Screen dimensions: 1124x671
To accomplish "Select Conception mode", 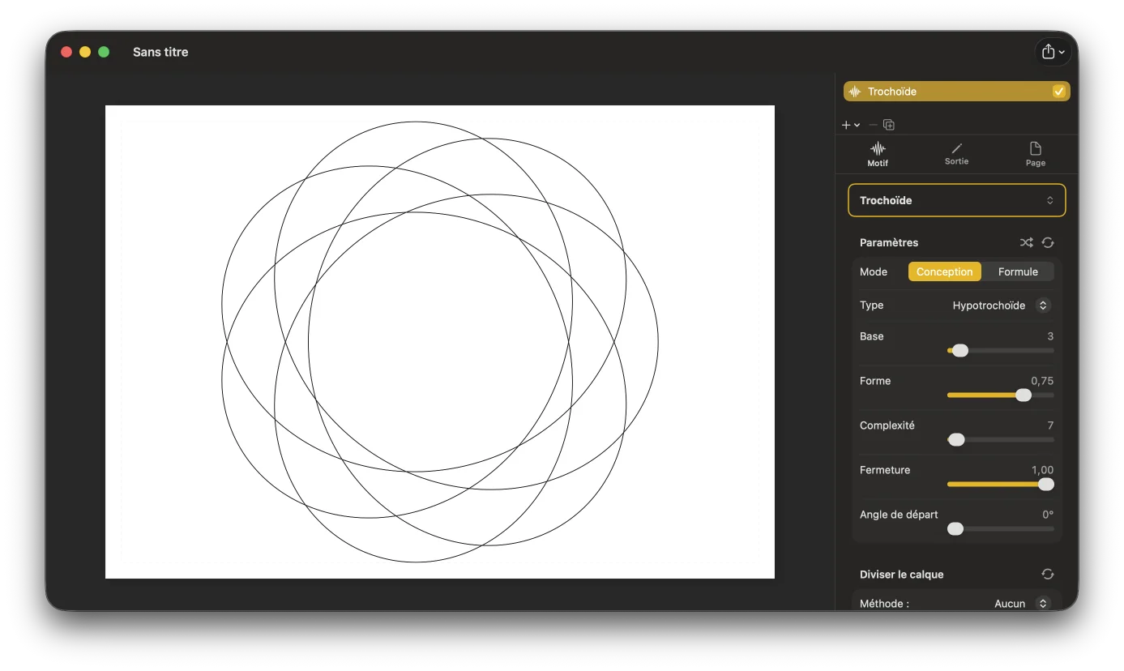I will pyautogui.click(x=945, y=271).
